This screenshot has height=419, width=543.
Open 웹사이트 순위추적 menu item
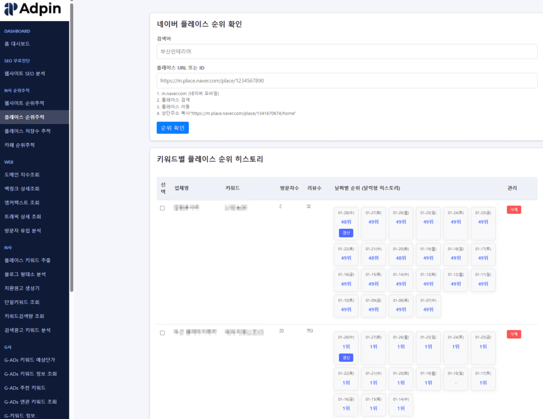(24, 103)
